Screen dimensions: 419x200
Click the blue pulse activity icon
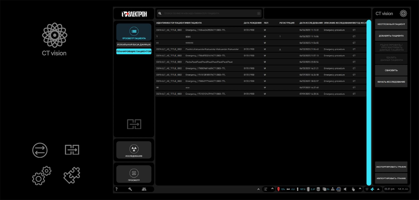[x=372, y=189]
